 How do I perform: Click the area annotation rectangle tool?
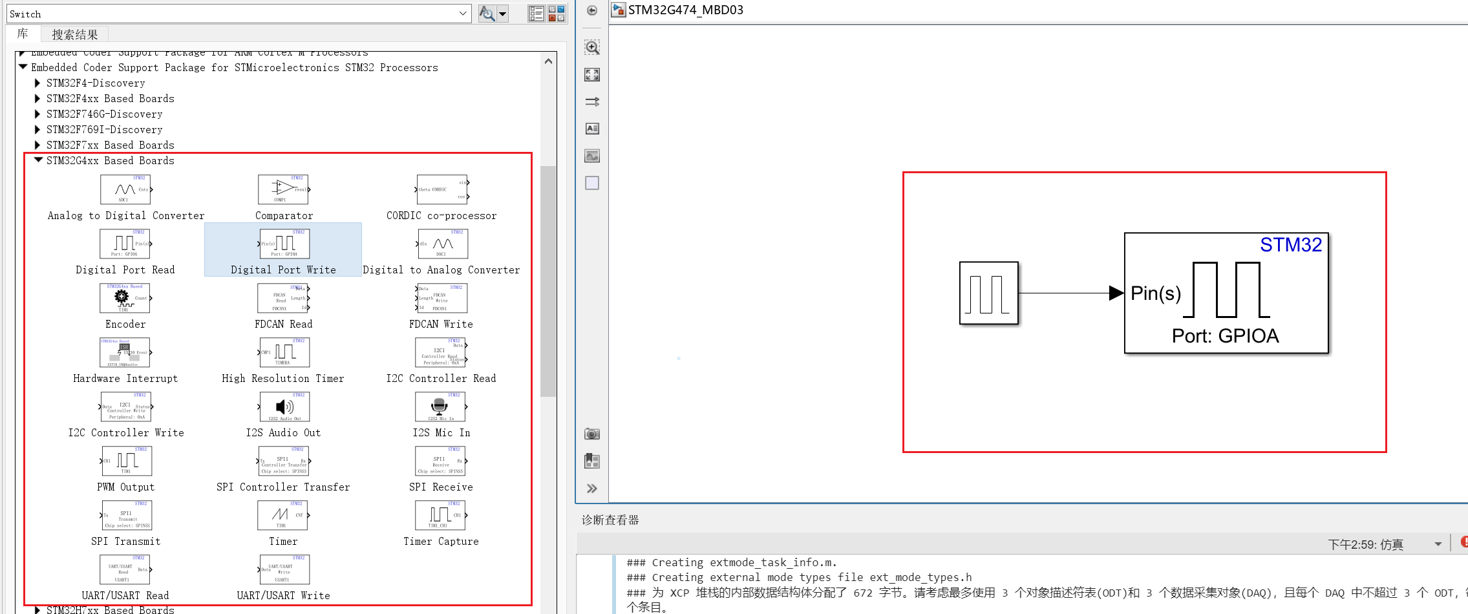592,183
